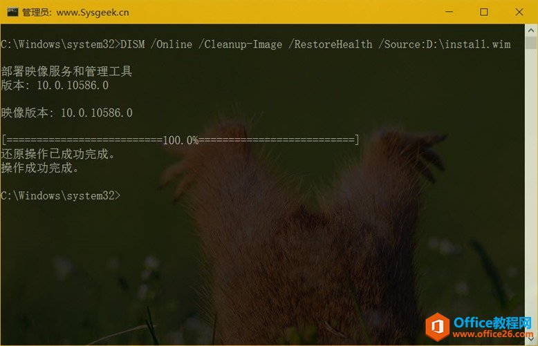Screen dimensions: 538x346
Task: Click the 100.0% progress bar line
Action: 180,140
